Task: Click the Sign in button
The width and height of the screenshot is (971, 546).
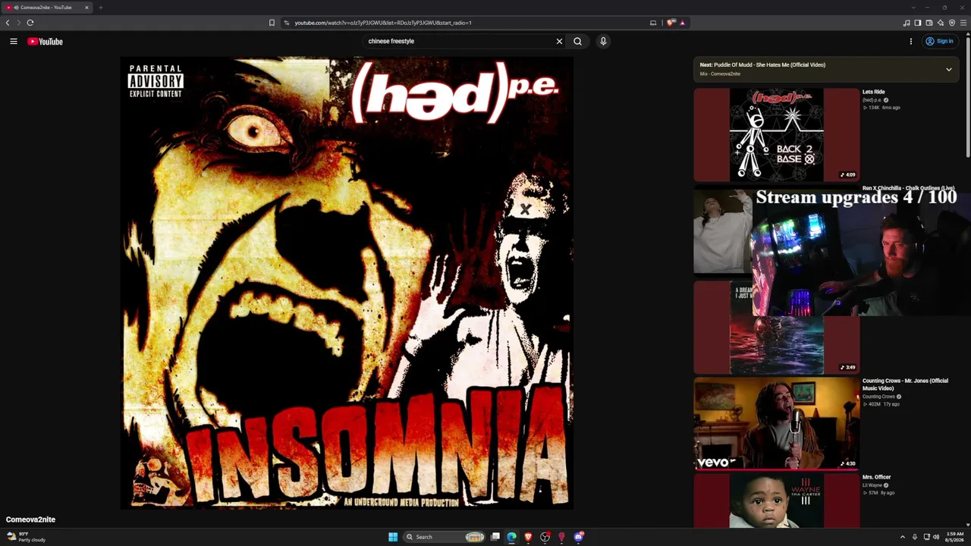Action: pos(939,42)
